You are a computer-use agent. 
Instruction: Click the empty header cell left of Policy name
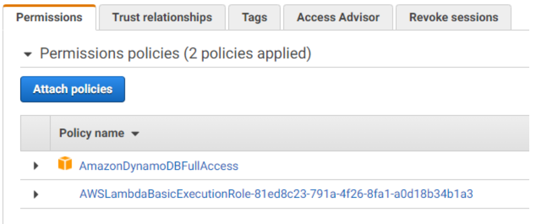point(35,133)
